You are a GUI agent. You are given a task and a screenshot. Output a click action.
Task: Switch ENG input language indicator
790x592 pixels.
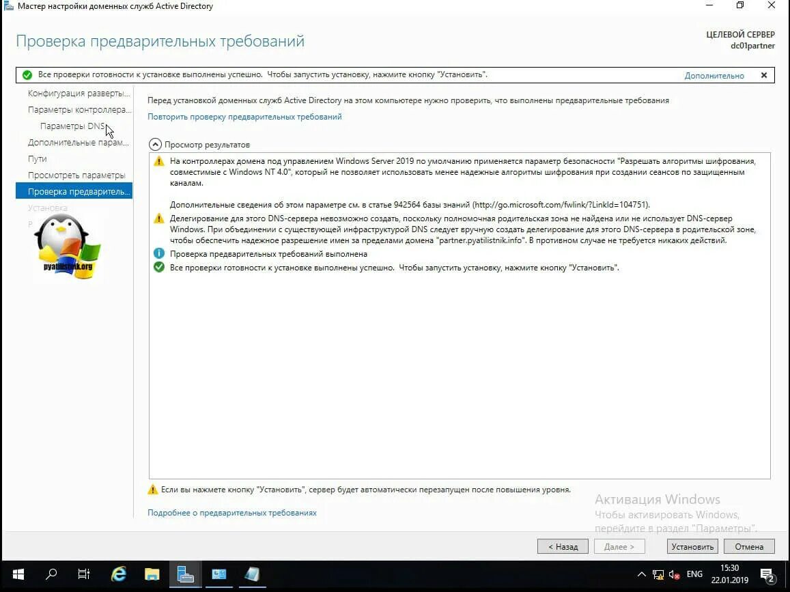[694, 574]
